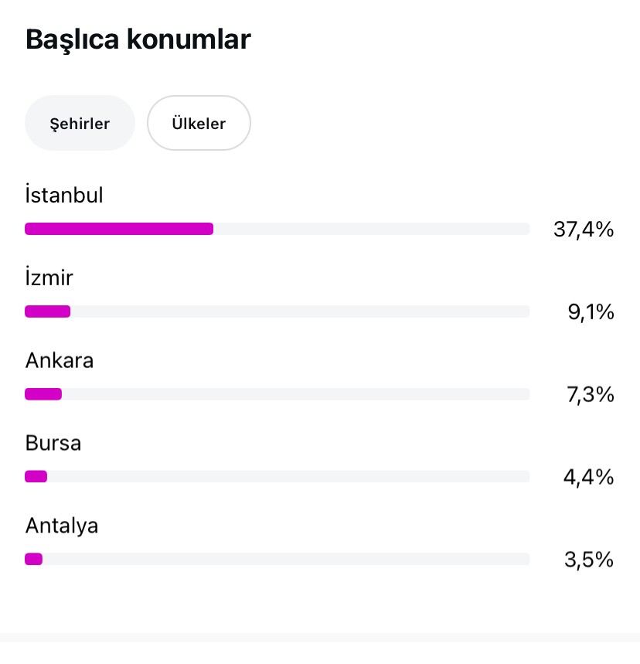Click the İzmir city label
640x664 pixels.
tap(49, 277)
